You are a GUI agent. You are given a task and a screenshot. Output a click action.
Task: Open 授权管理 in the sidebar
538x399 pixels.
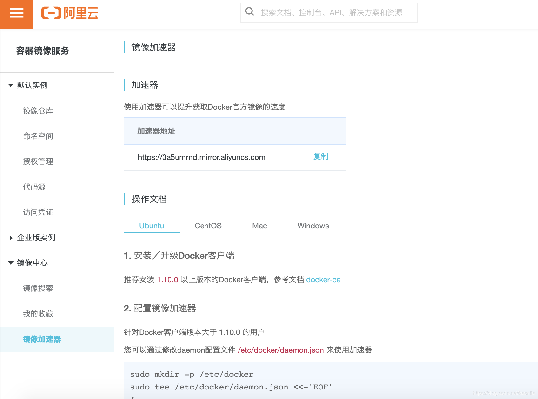(x=38, y=161)
